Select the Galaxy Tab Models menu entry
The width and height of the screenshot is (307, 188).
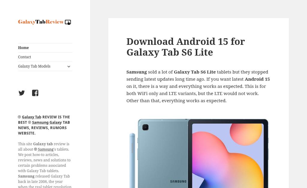click(34, 66)
